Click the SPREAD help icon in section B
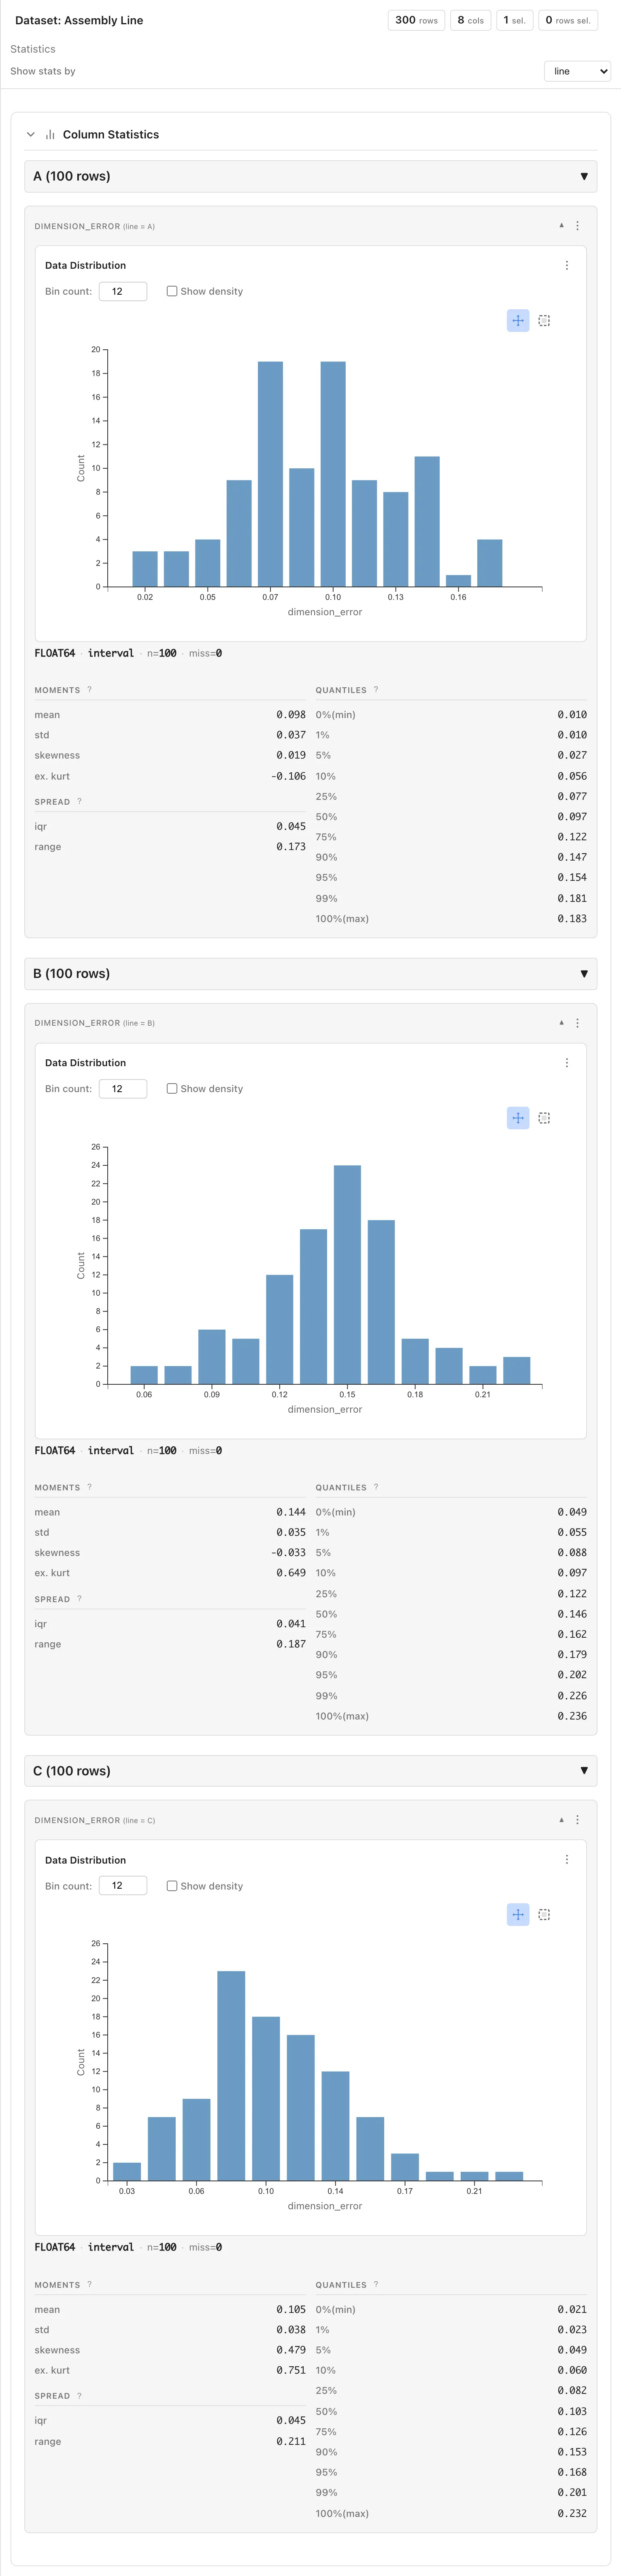The image size is (621, 2576). point(79,1598)
